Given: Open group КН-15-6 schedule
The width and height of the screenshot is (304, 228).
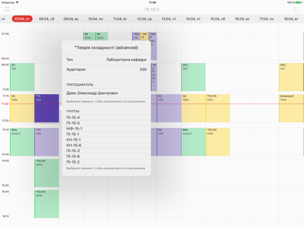Looking at the screenshot, I should [106, 145].
